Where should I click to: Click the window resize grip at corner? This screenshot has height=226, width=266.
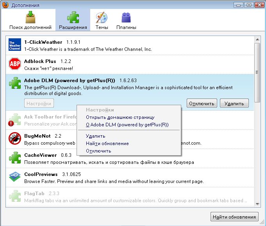point(262,222)
